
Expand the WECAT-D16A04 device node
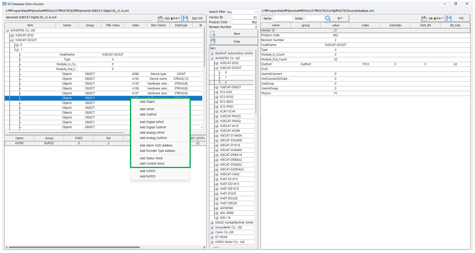[217, 136]
